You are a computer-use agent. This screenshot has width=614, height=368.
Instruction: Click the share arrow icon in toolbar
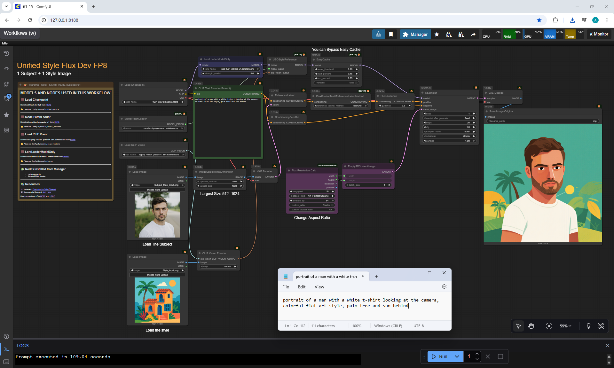click(x=473, y=34)
